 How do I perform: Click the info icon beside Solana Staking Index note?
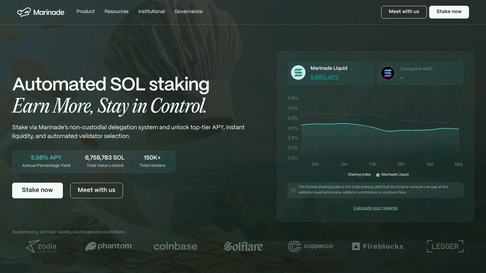(x=293, y=190)
